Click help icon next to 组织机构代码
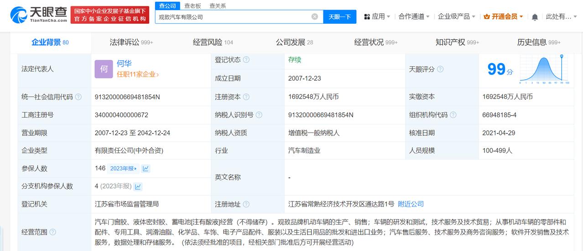The height and width of the screenshot is (251, 583). coord(453,115)
